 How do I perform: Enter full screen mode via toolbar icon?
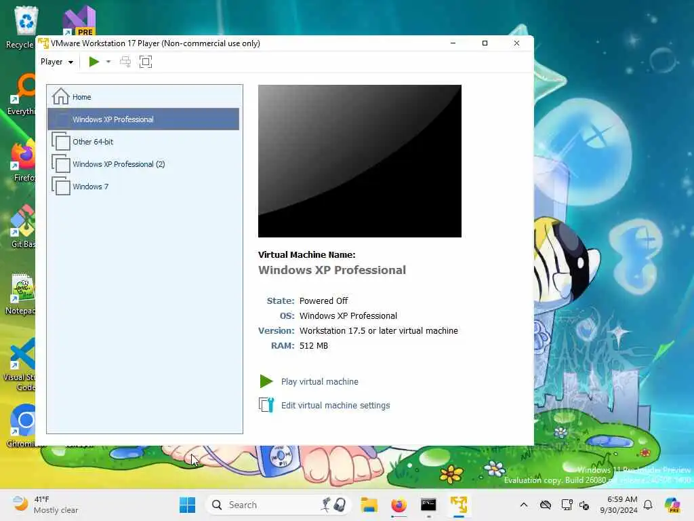[x=146, y=62]
